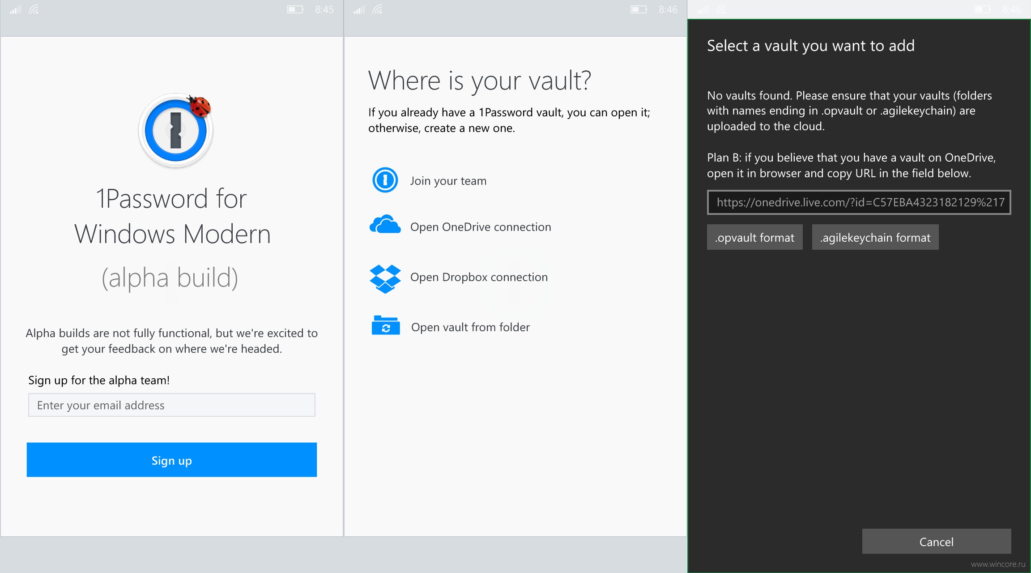Click the .opvault format button
The height and width of the screenshot is (573, 1031).
point(755,237)
